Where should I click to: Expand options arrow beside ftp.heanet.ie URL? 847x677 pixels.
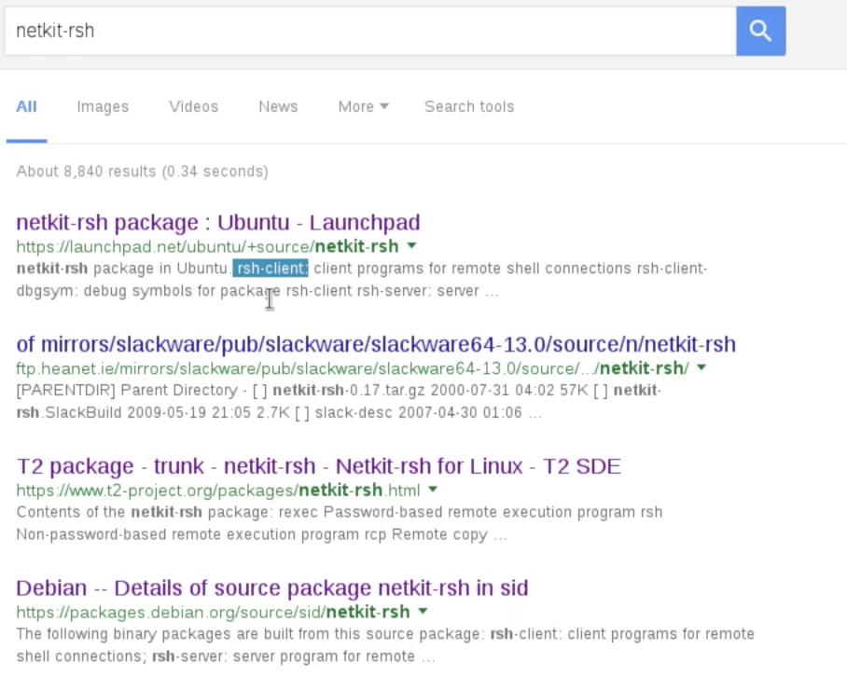click(701, 367)
